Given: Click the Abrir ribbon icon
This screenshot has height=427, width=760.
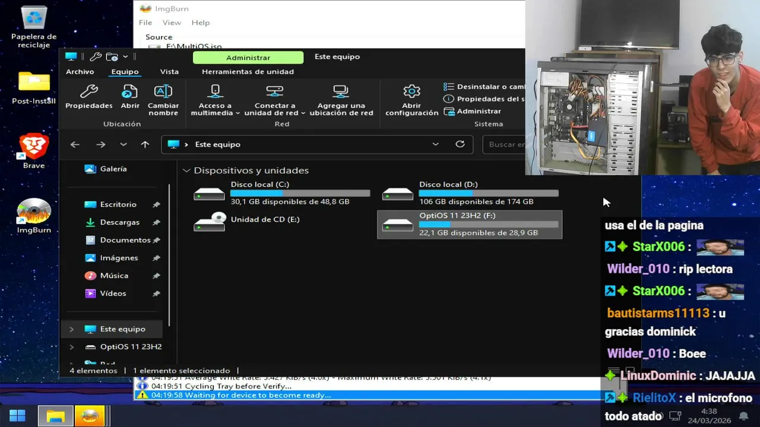Looking at the screenshot, I should pos(130,97).
